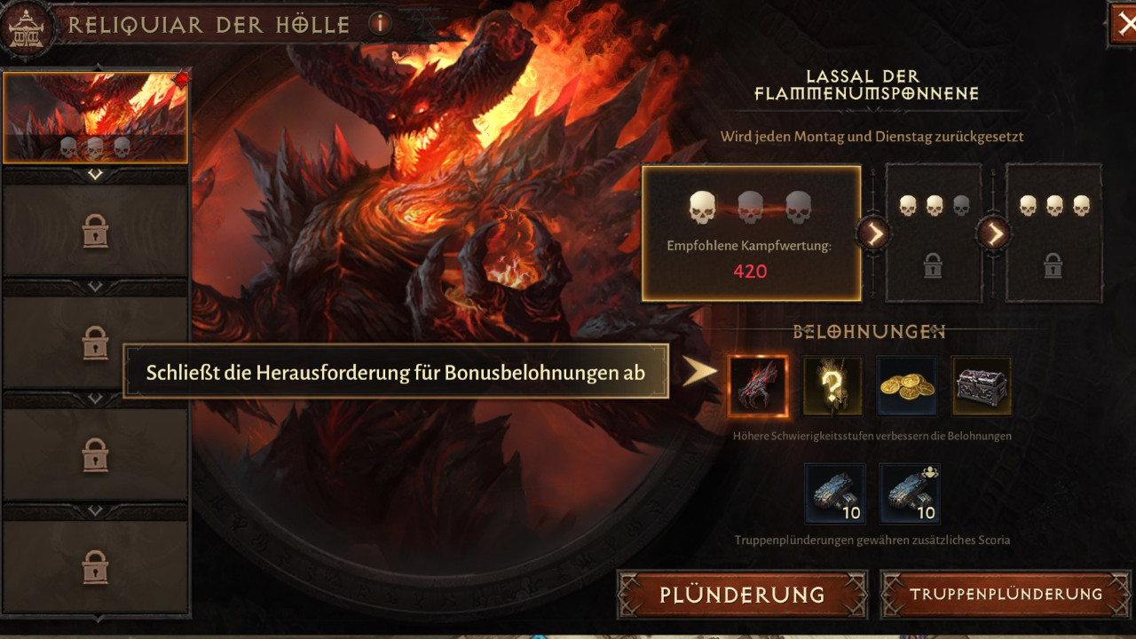Start the Plünderung raid
This screenshot has width=1136, height=639.
pos(742,595)
